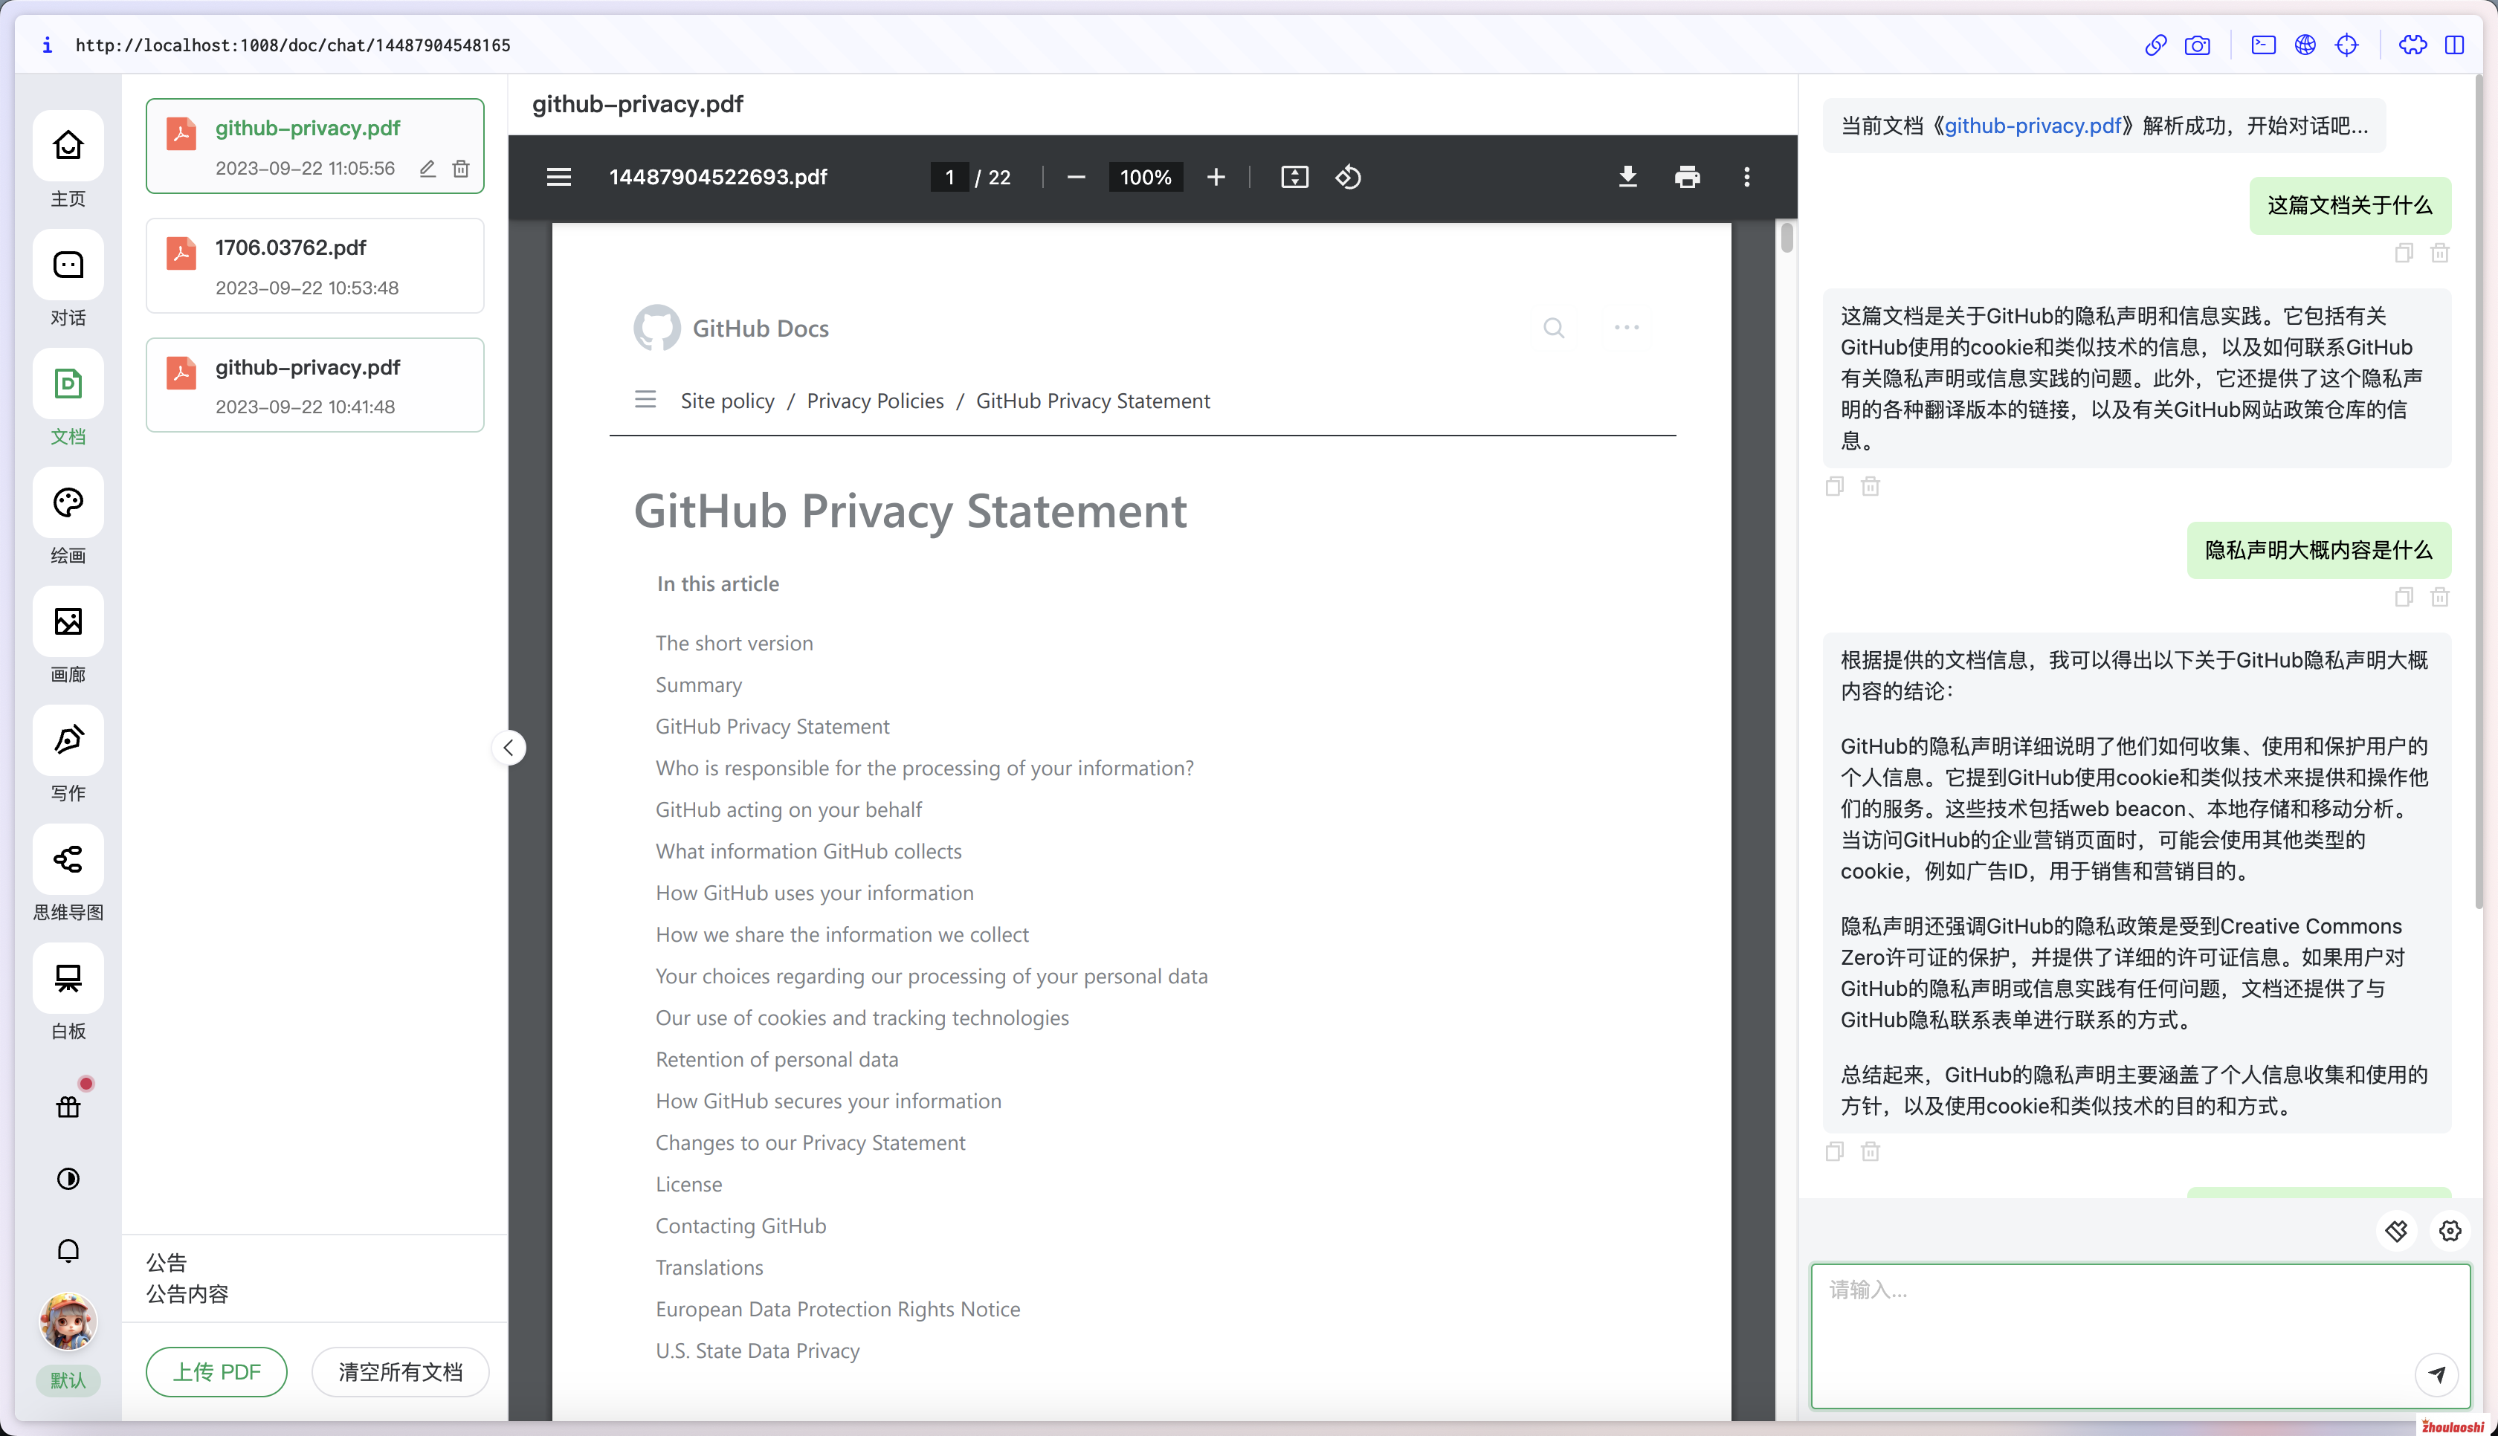Click European Data Protection Rights Notice link
This screenshot has width=2498, height=1436.
click(x=839, y=1309)
